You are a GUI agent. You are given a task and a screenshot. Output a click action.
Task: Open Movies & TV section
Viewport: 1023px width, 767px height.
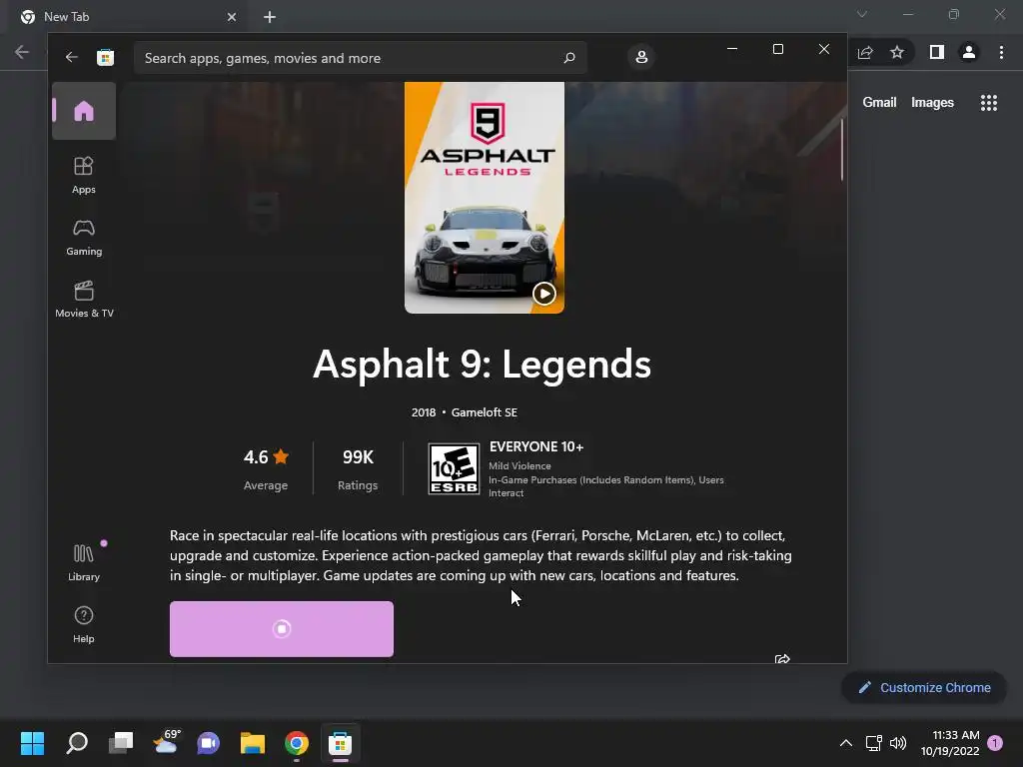pos(84,300)
